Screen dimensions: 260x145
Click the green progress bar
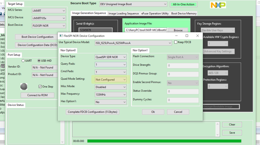point(164,141)
